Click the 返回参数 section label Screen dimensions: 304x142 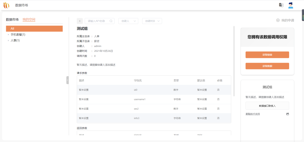point(82,128)
